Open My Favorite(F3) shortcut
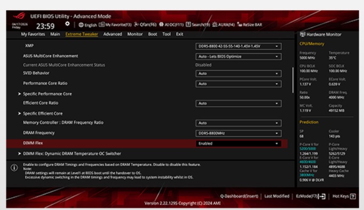The width and height of the screenshot is (364, 210). 115,25
